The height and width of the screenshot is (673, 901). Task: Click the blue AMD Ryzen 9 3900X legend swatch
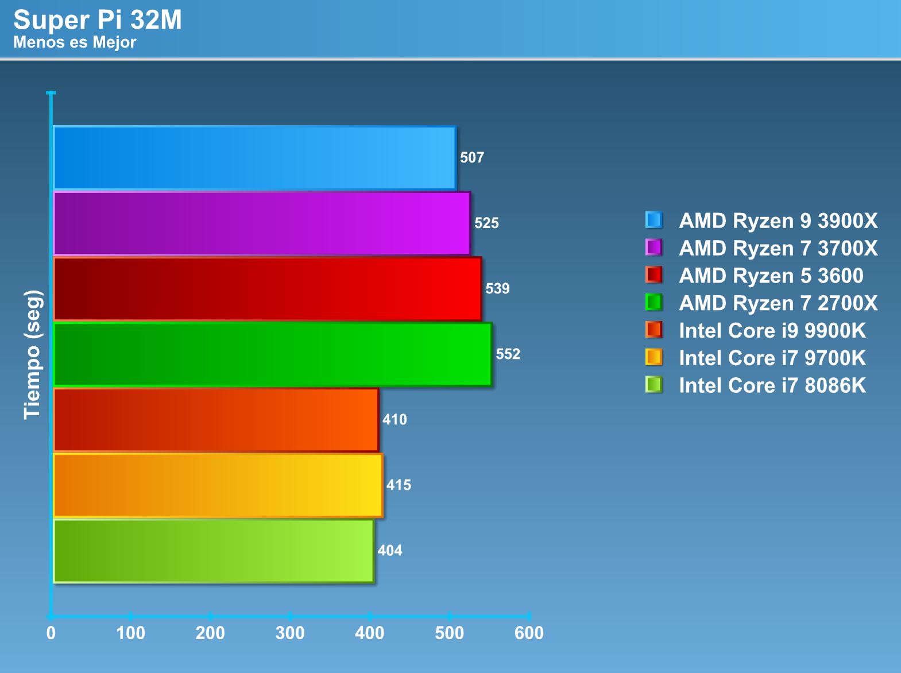pyautogui.click(x=653, y=220)
